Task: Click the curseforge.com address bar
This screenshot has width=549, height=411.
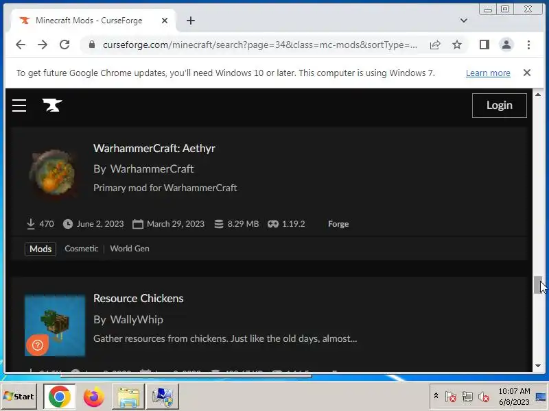Action: click(x=260, y=45)
